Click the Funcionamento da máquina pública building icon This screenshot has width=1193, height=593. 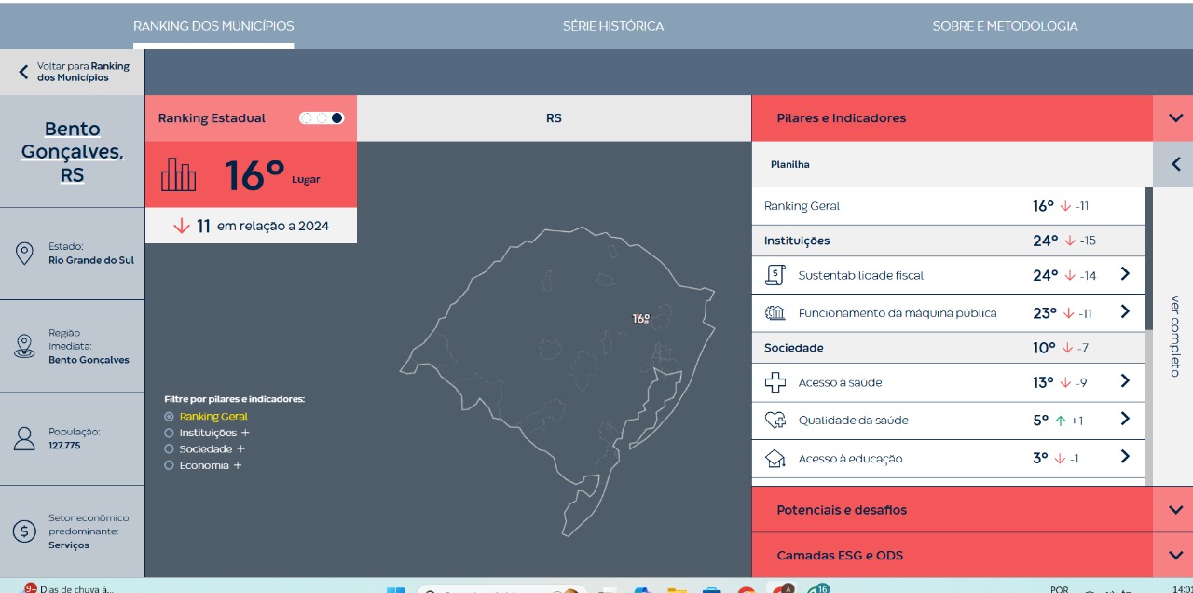tap(775, 313)
